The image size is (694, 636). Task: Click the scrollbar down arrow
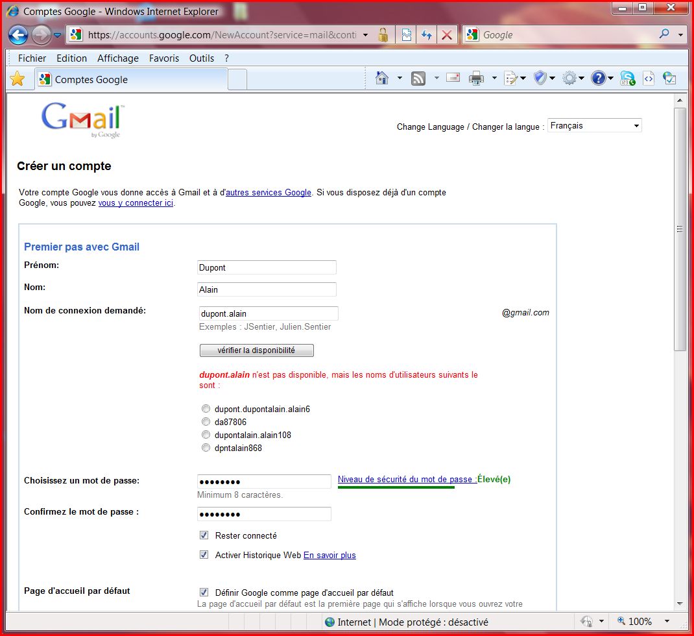(679, 603)
